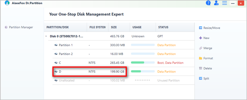The width and height of the screenshot is (247, 100).
Task: Minimize the Dr.Partition window
Action: (x=232, y=3)
